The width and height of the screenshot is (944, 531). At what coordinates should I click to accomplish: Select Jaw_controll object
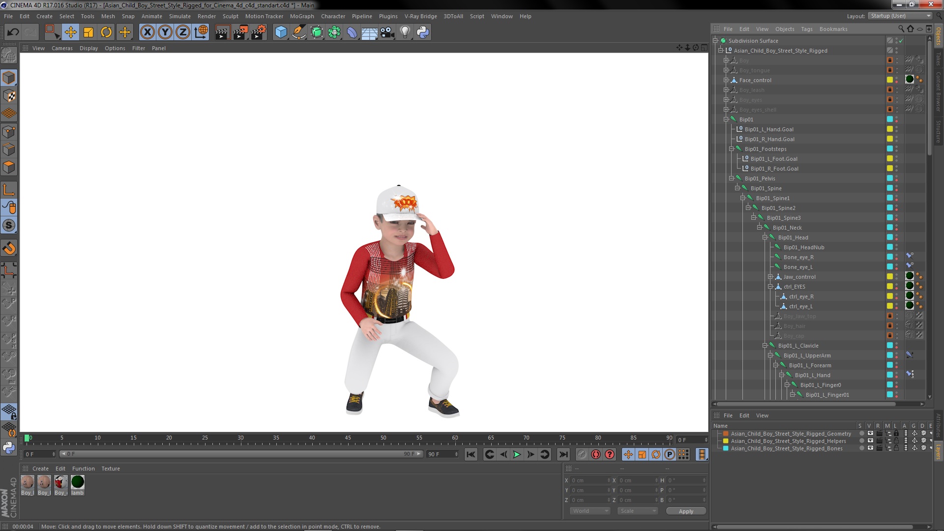point(799,277)
